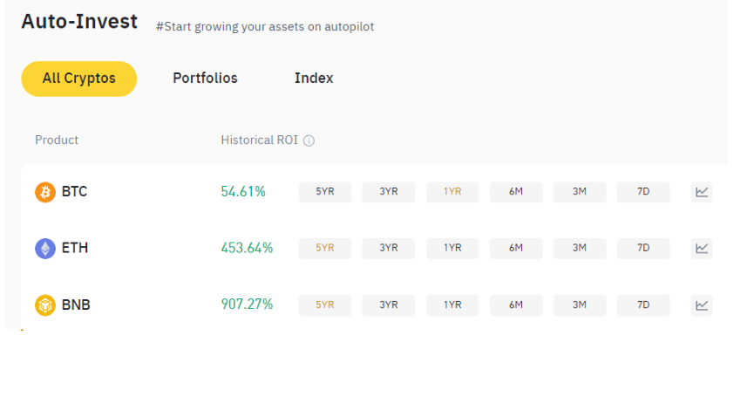754x404 pixels.
Task: Select 7D ROI period for BNB
Action: click(643, 305)
